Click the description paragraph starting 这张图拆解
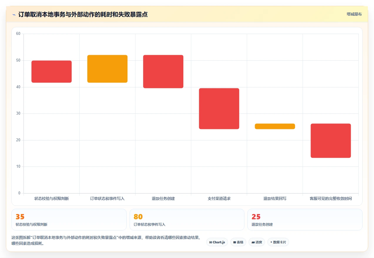The image size is (374, 258). [107, 240]
